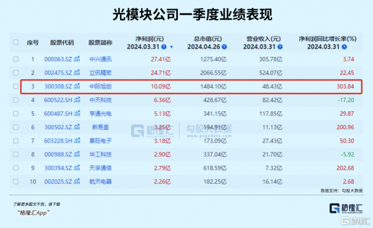Open stock name link 新易盛

click(100, 127)
